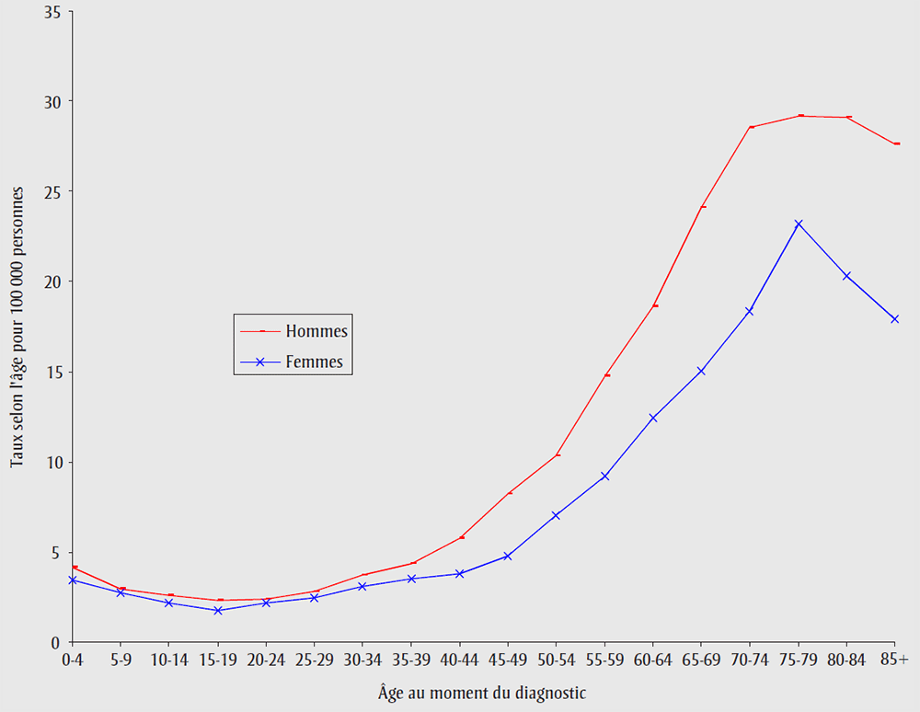Select the Femmes x marker at 0-4
The image size is (920, 712).
(73, 580)
